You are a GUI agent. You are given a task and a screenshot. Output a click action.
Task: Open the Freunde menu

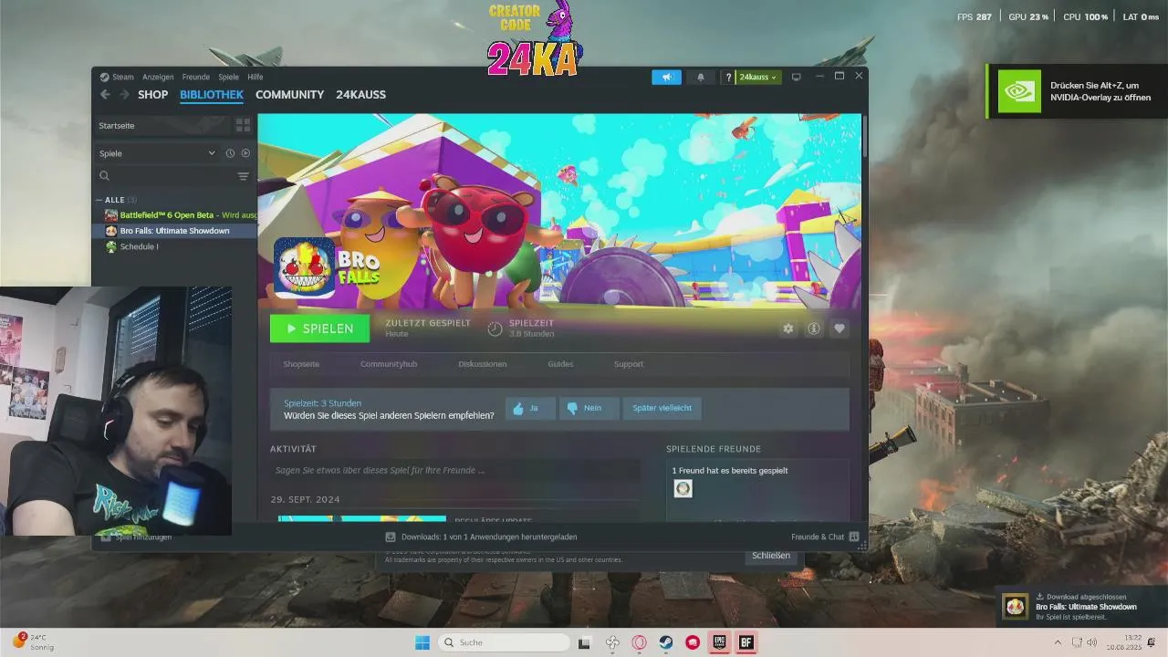(195, 78)
